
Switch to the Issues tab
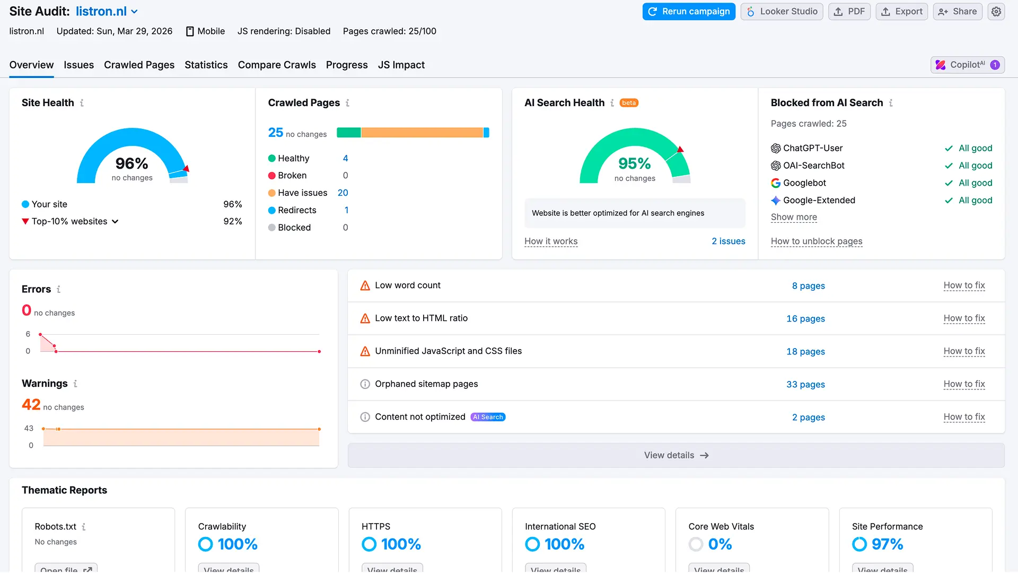point(78,65)
